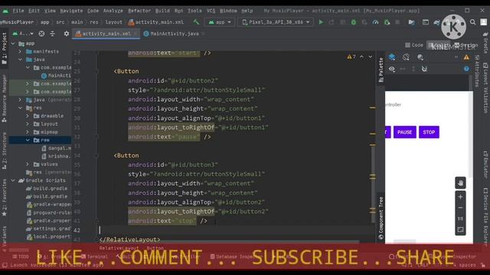Set preview zoom to 1:1
Viewport: 490px width, 275px height.
click(x=460, y=218)
